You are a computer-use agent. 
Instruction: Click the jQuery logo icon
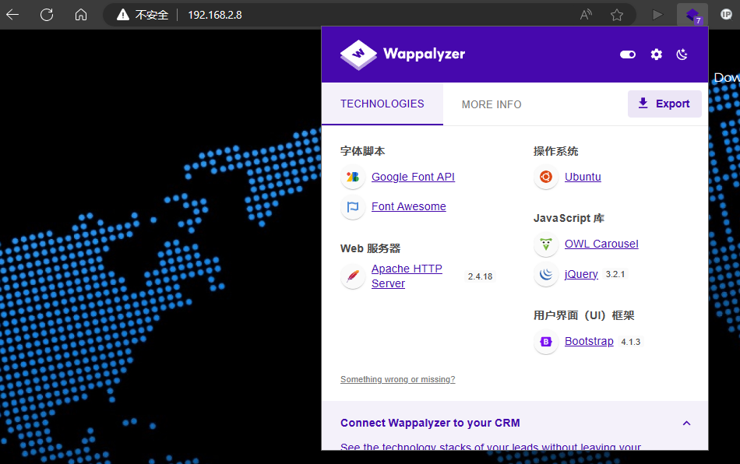[x=546, y=274]
